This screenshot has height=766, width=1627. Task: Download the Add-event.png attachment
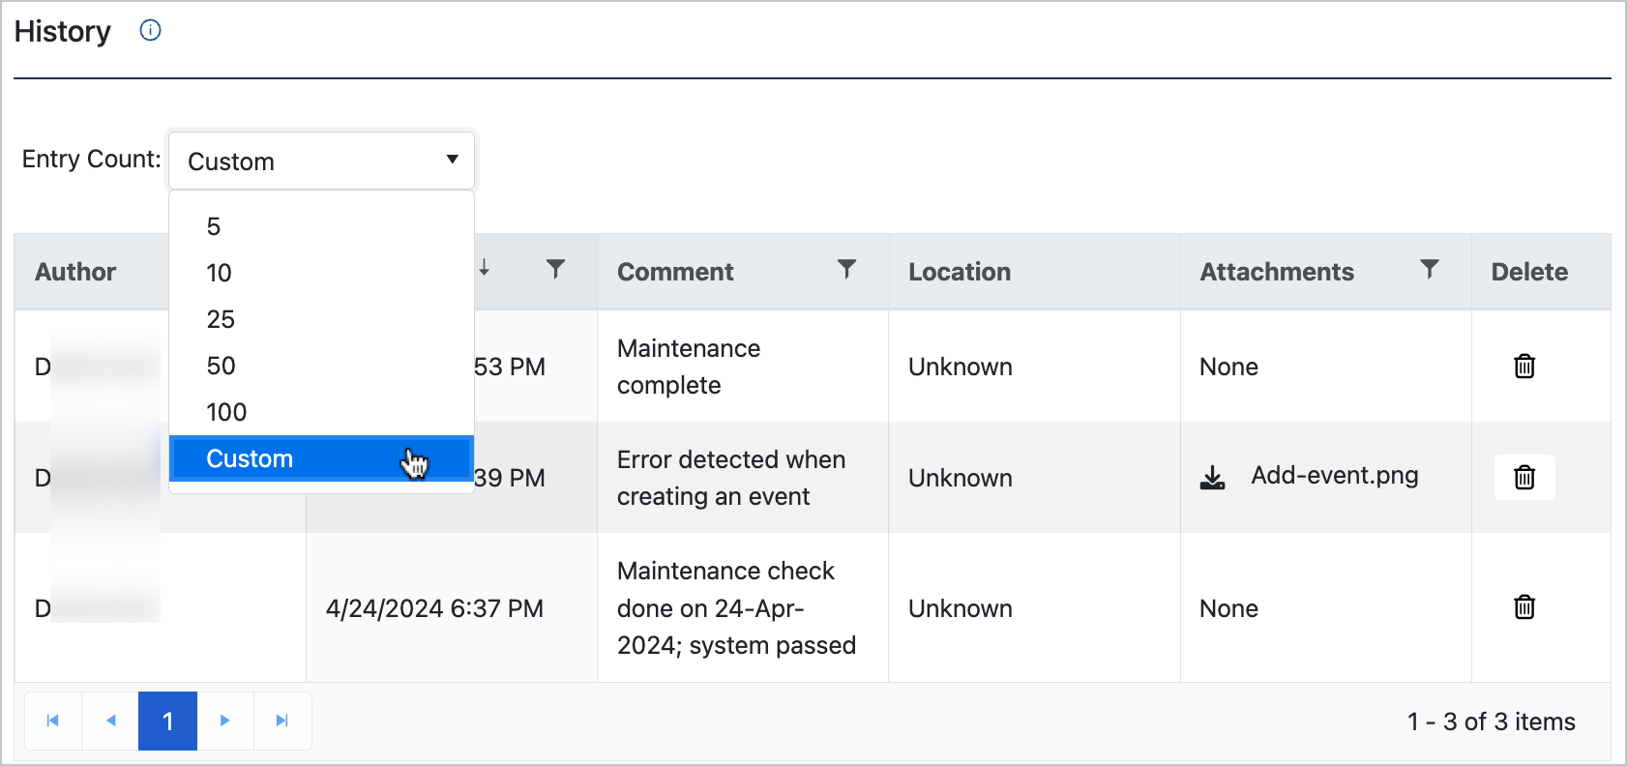point(1212,477)
